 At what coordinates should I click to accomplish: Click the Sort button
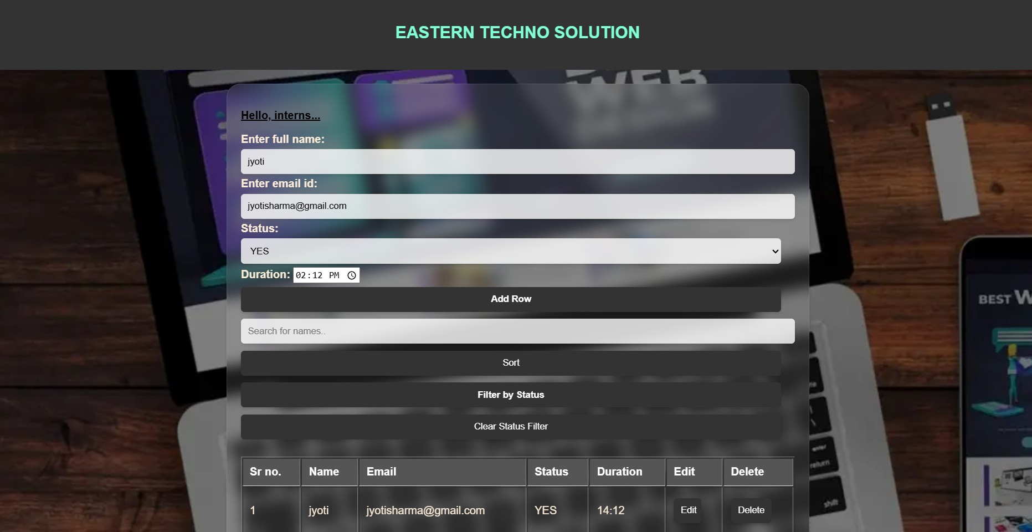[510, 362]
